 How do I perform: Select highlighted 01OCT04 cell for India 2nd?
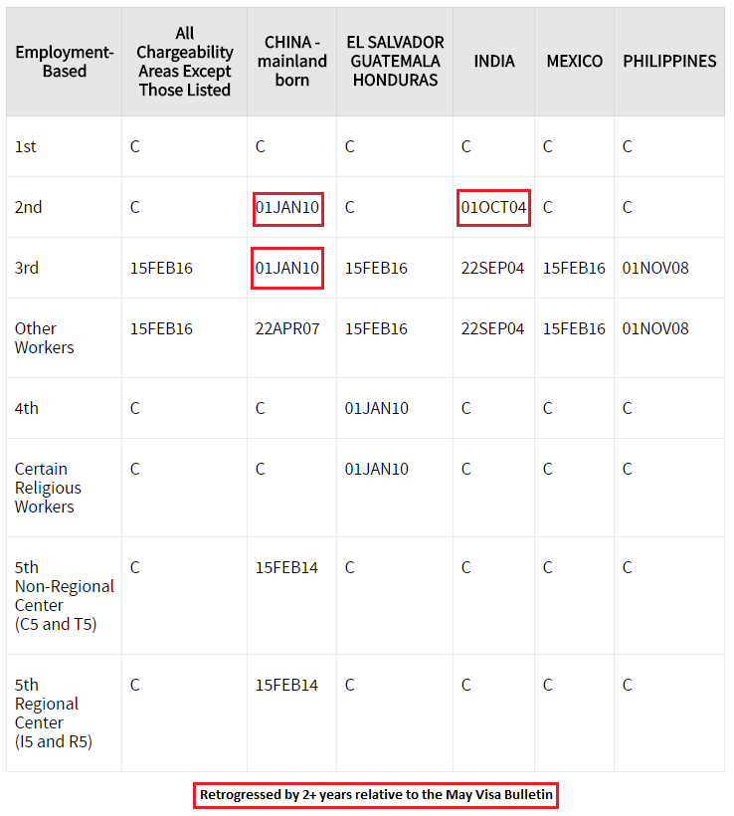point(493,208)
